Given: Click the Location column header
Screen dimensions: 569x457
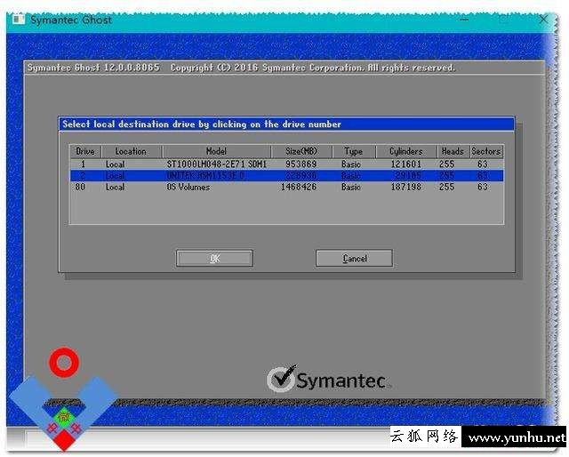Looking at the screenshot, I should pyautogui.click(x=132, y=151).
